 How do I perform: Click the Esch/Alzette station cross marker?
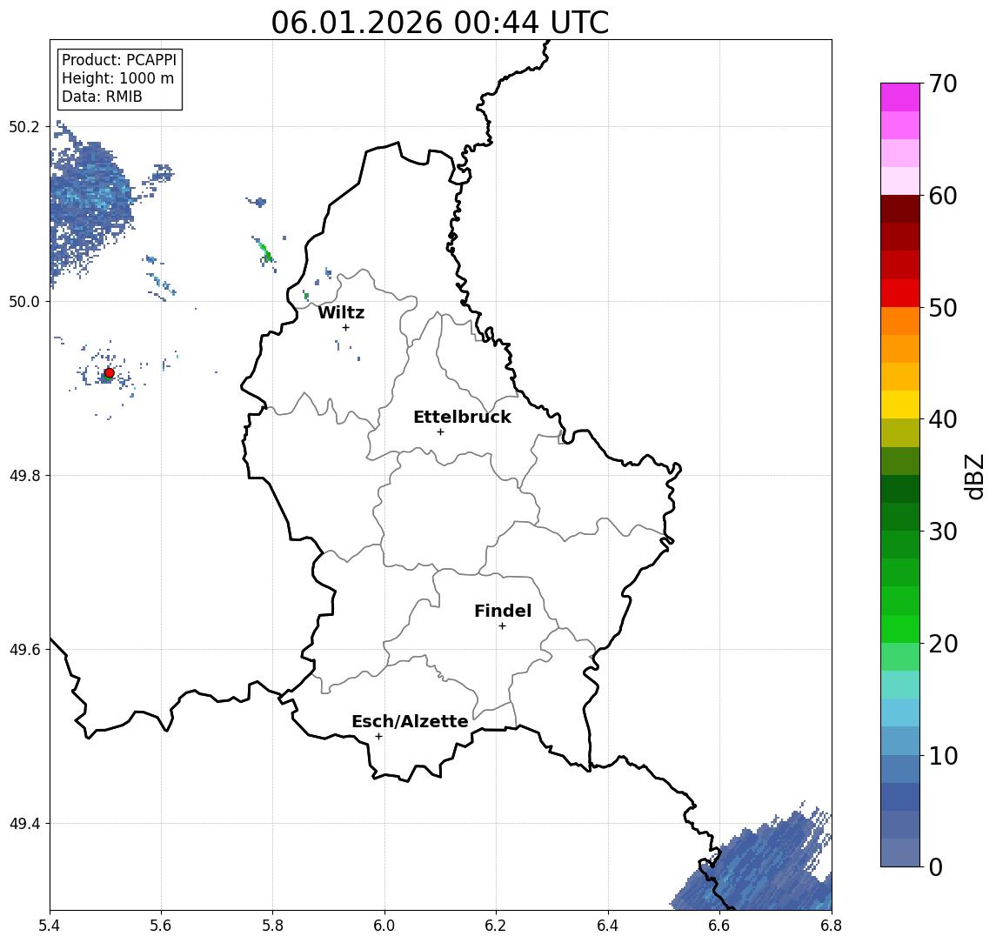378,737
